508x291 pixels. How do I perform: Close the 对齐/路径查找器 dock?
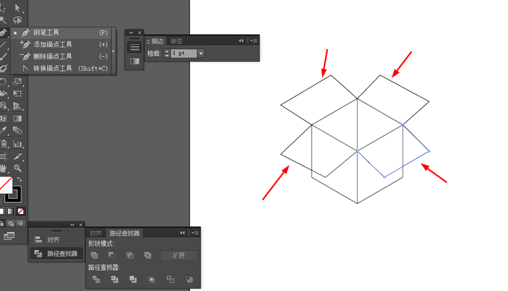coord(81,225)
